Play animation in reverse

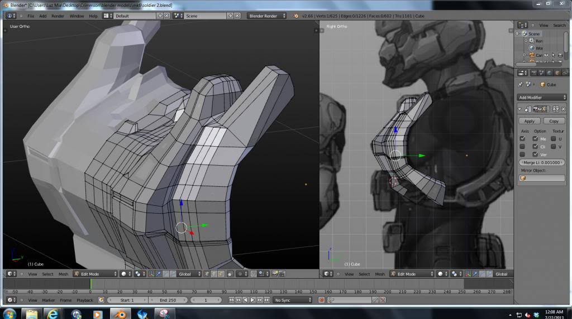point(246,300)
